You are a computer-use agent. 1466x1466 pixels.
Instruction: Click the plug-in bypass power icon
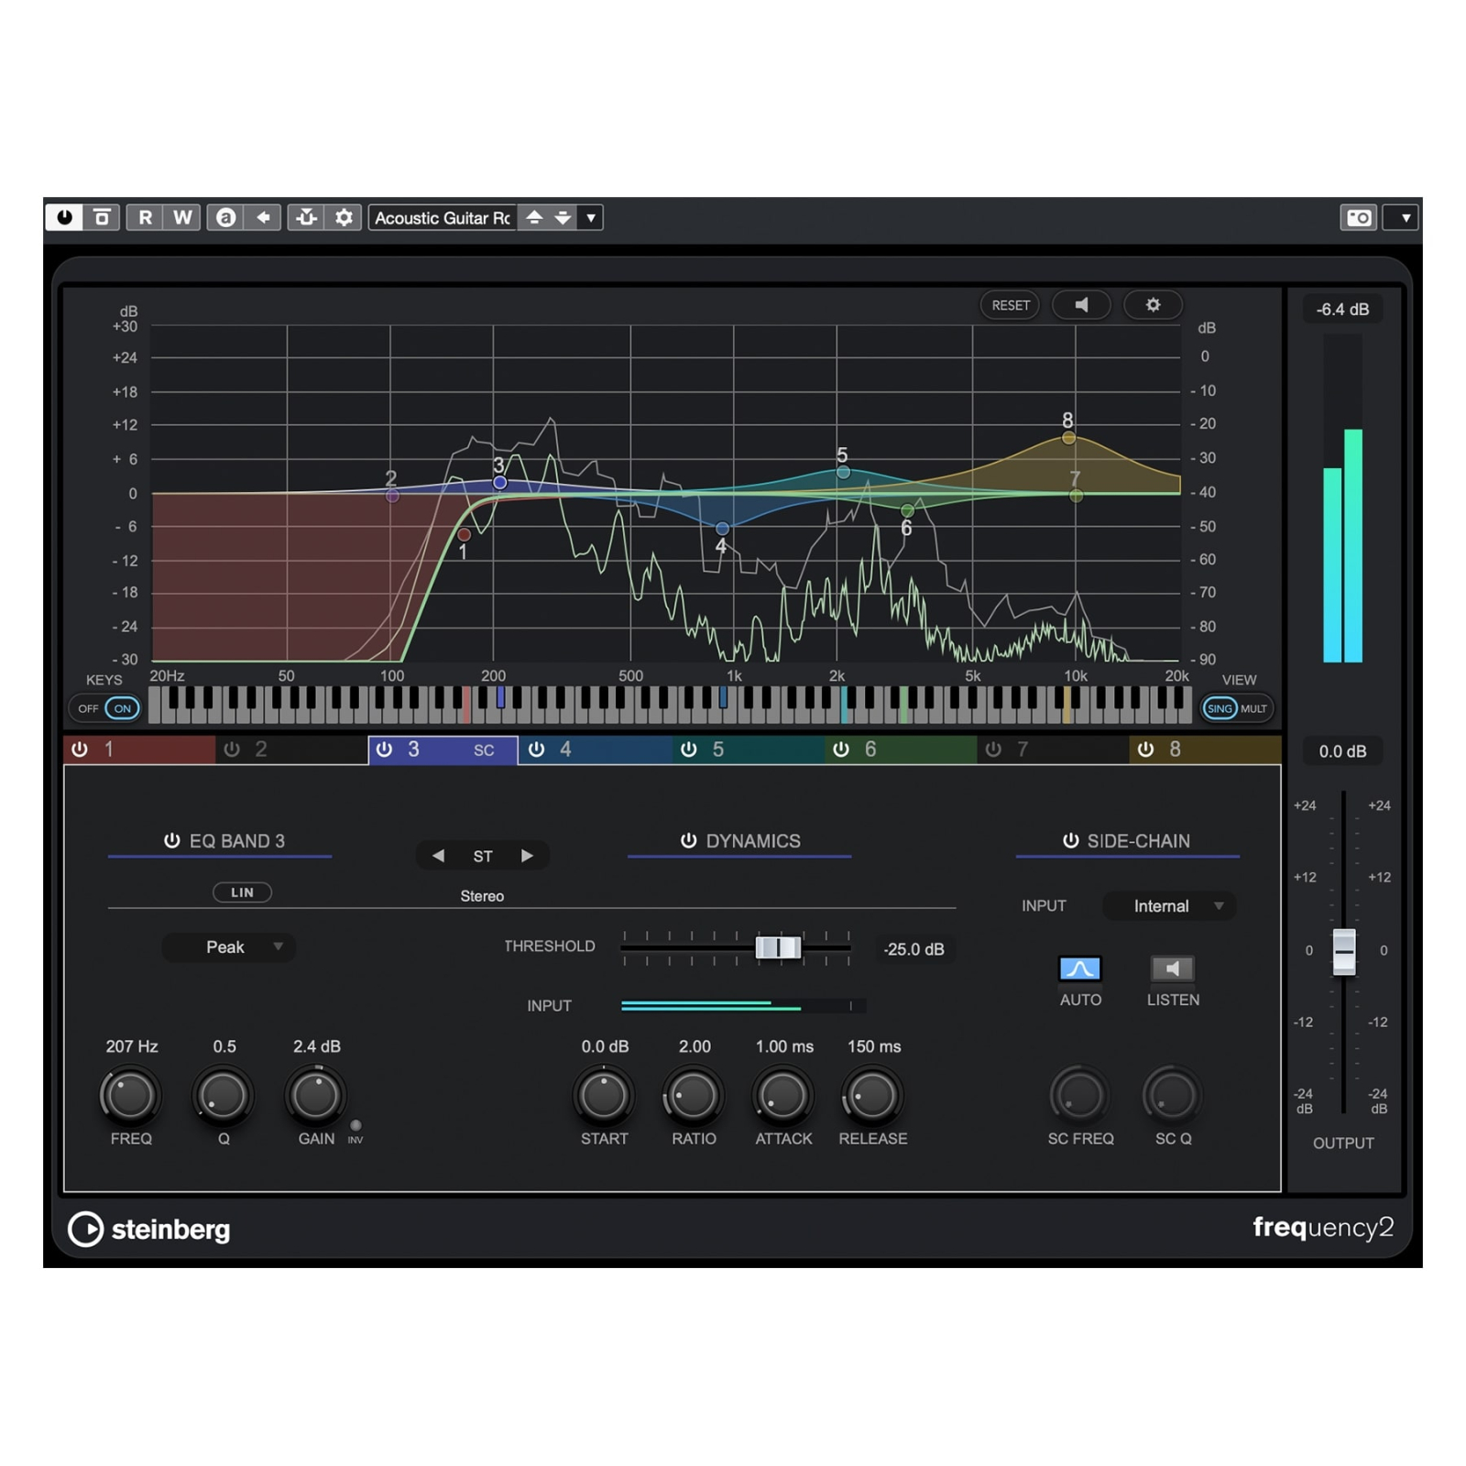(x=64, y=217)
